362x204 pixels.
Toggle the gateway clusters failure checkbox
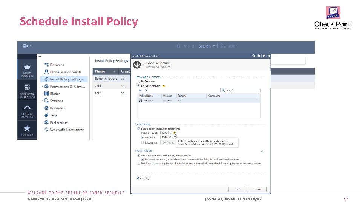pos(143,159)
